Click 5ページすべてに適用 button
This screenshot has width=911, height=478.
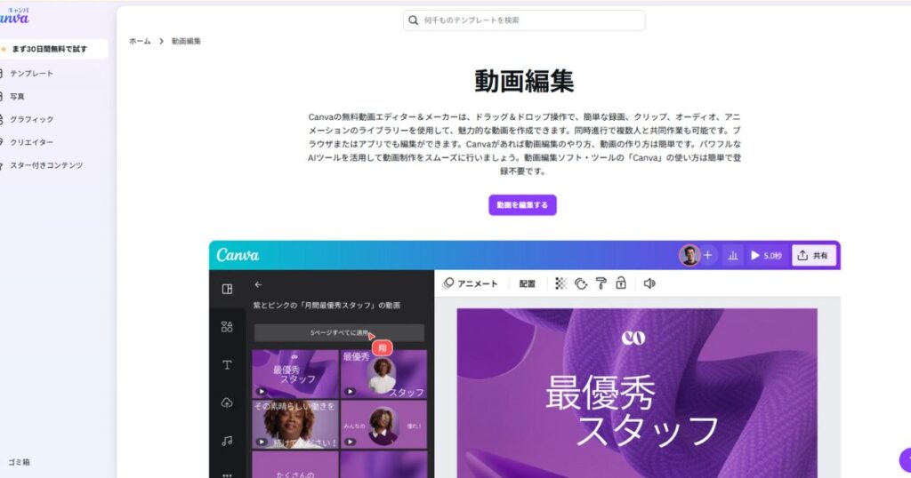tap(339, 333)
